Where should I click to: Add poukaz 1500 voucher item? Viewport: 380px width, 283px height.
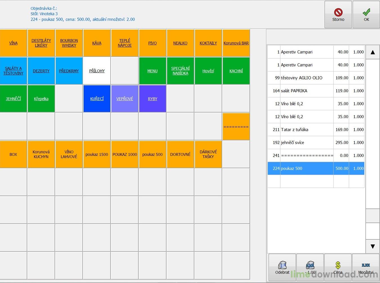point(97,154)
